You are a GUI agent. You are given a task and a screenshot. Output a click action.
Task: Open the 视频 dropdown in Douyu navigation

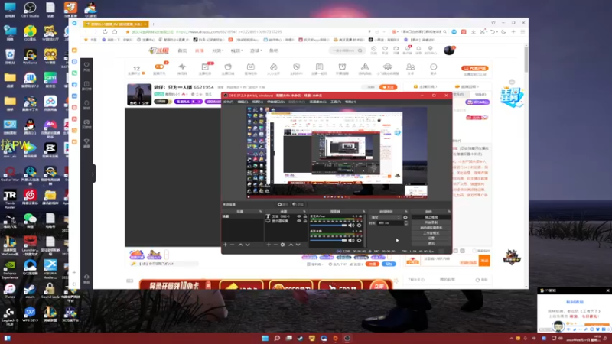tap(236, 50)
